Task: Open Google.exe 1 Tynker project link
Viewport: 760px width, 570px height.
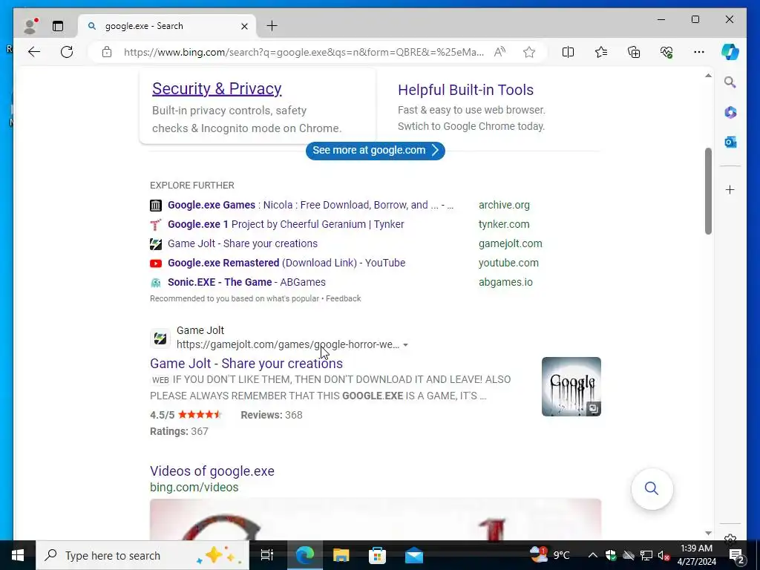Action: point(286,224)
